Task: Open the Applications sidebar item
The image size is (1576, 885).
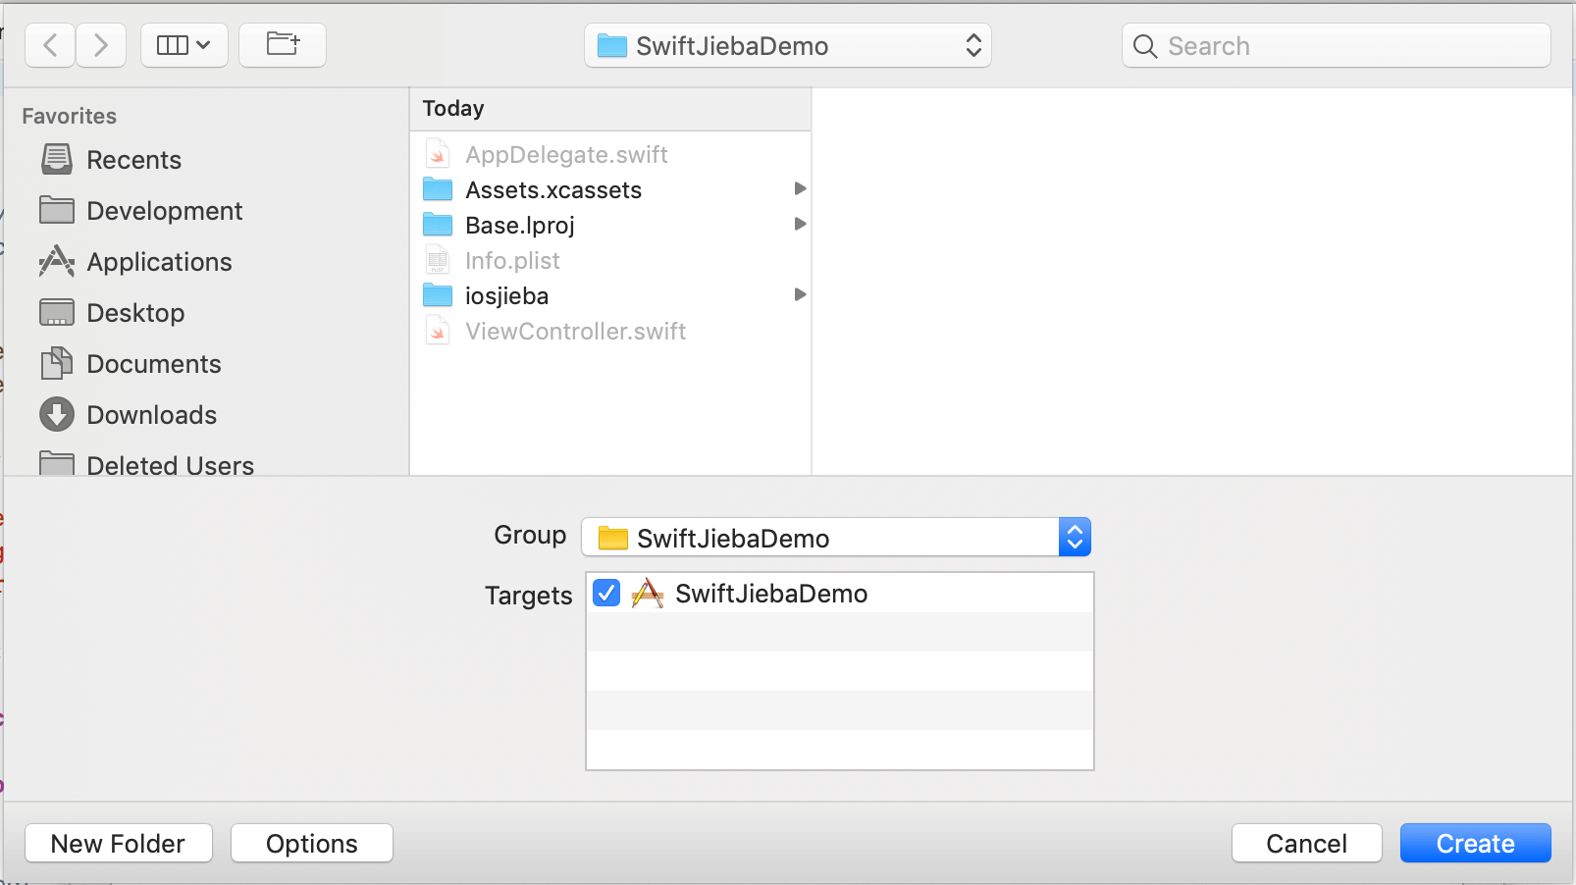Action: pyautogui.click(x=159, y=261)
